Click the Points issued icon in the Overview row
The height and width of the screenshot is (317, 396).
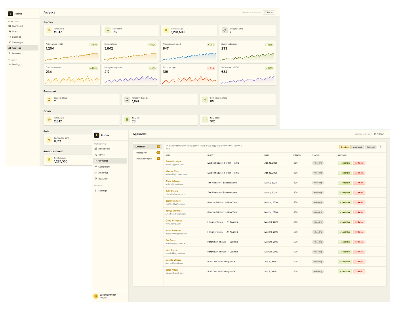[x=166, y=30]
